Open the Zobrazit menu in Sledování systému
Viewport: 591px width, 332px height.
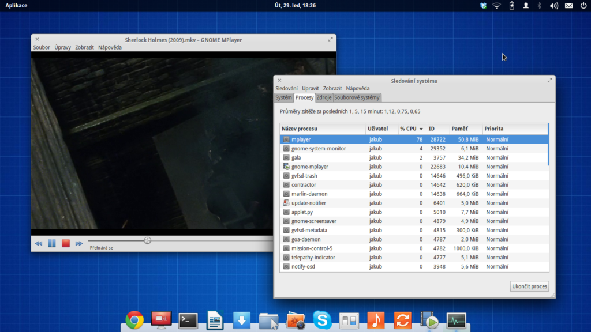(x=332, y=89)
